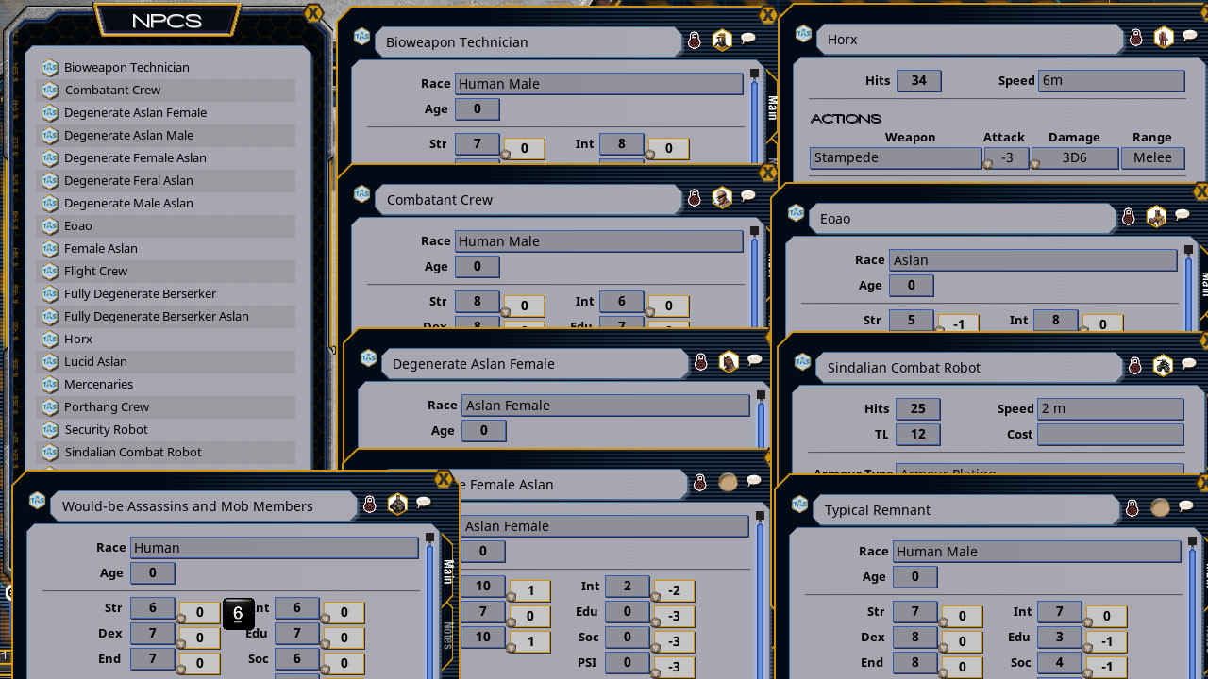Switch to Main tab on Would-be Assassins sheet
Screen dimensions: 1208x679
pyautogui.click(x=448, y=572)
